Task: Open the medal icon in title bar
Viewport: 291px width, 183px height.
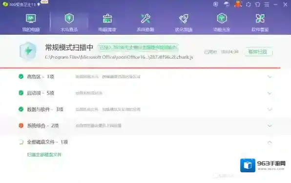Action: click(216, 4)
